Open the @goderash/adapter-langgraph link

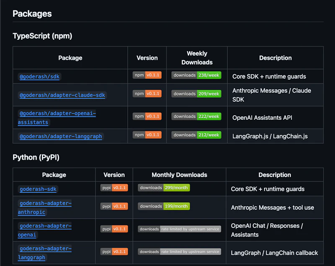(x=61, y=136)
